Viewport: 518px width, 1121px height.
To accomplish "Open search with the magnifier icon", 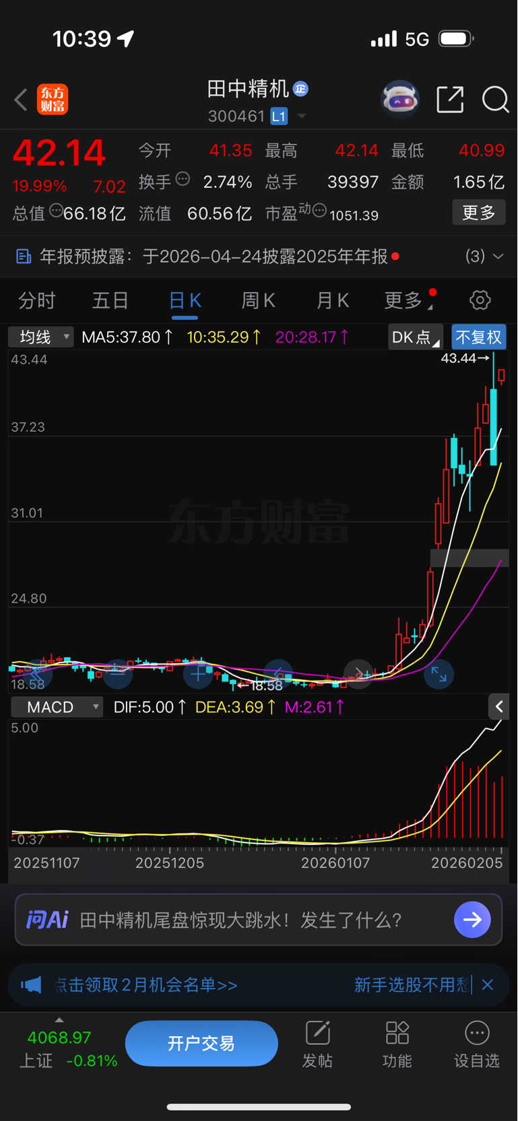I will pyautogui.click(x=495, y=100).
